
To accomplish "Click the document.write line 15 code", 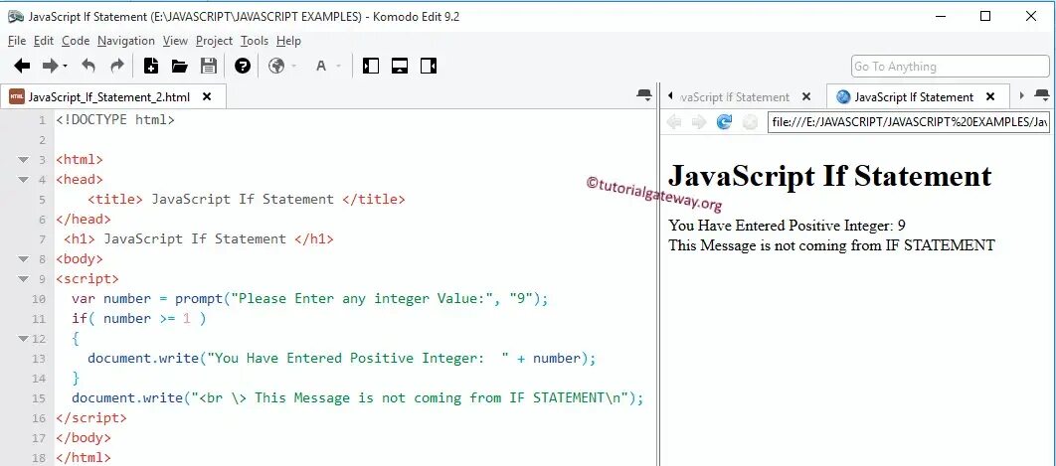I will 358,398.
